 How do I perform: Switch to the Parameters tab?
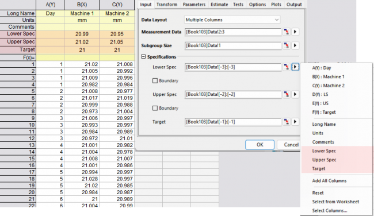click(194, 5)
